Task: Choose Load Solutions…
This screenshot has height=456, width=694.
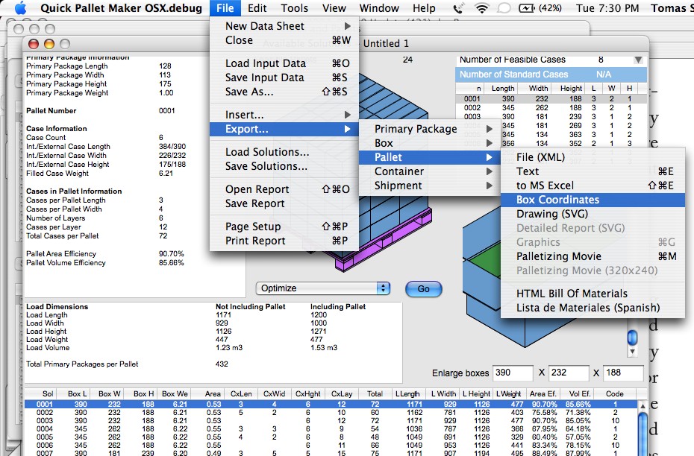Action: pyautogui.click(x=284, y=152)
